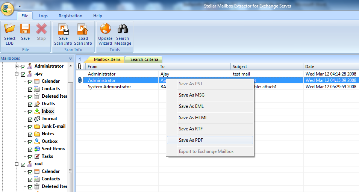The image size is (359, 192).
Task: Sort by the Date column header
Action: tap(331, 67)
